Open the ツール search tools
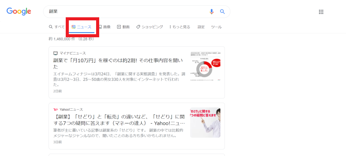The image size is (346, 156). pos(216,27)
